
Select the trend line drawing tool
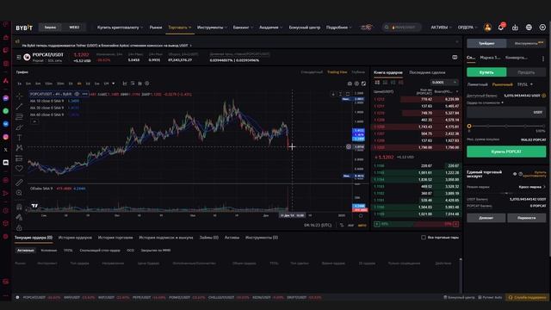click(19, 106)
